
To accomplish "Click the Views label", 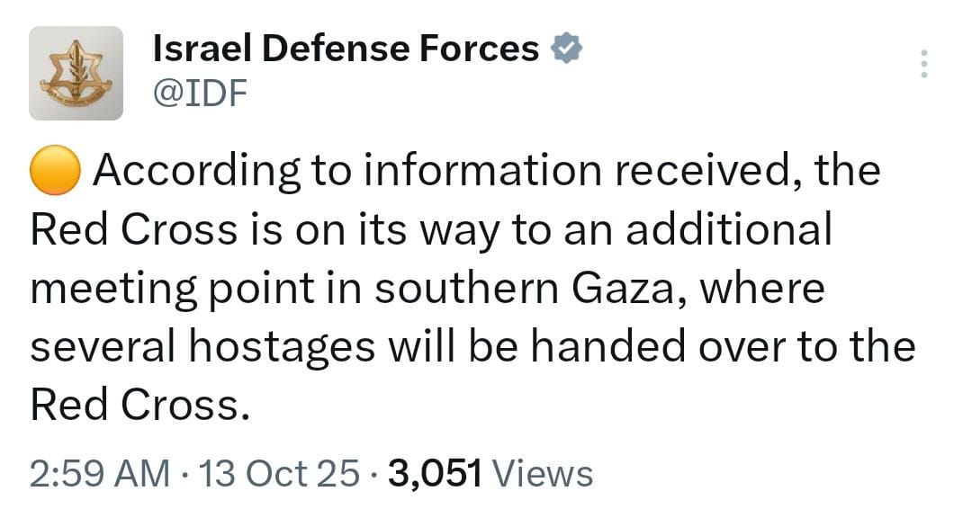I will point(544,473).
